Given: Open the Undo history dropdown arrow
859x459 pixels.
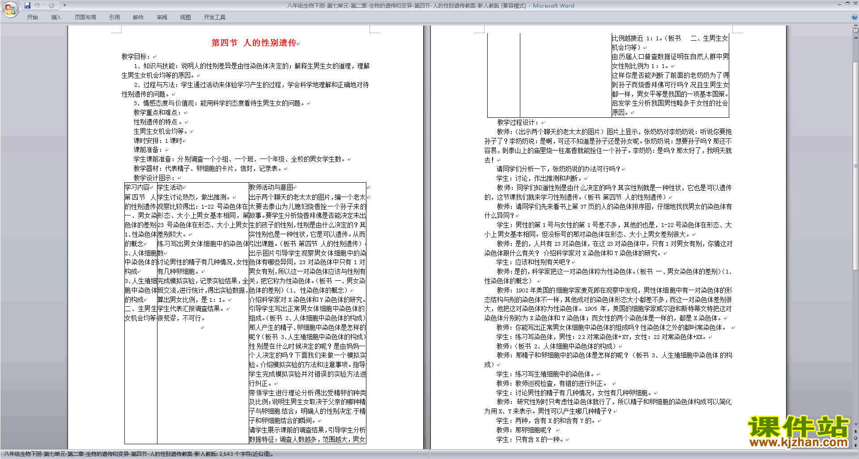Looking at the screenshot, I should [43, 5].
